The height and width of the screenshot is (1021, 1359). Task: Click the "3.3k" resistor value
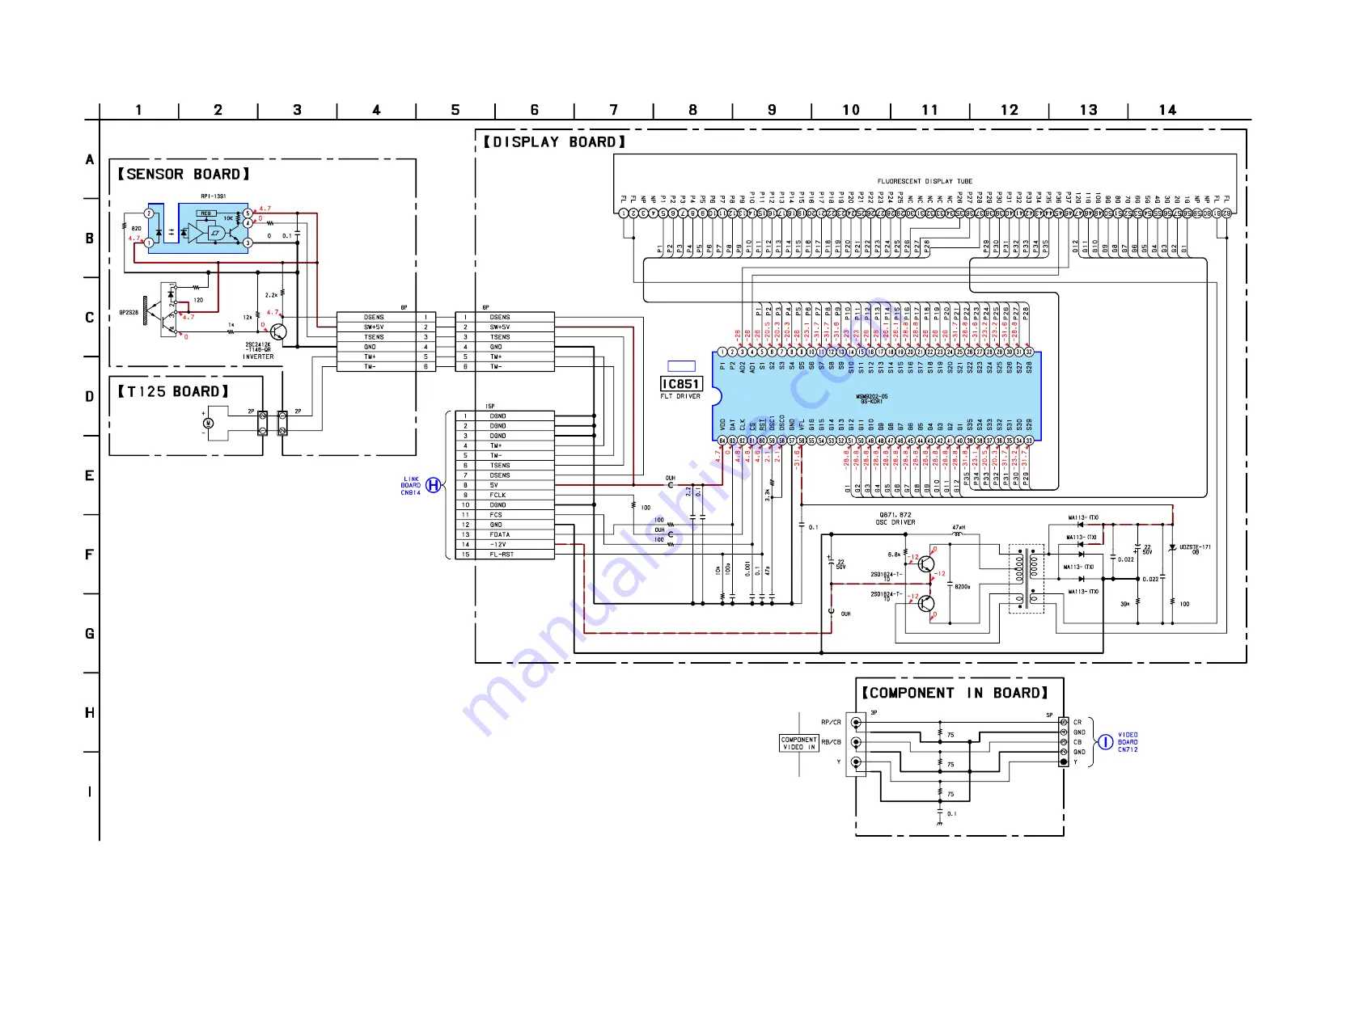(768, 494)
